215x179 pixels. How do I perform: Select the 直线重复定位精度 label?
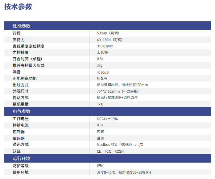point(28,46)
